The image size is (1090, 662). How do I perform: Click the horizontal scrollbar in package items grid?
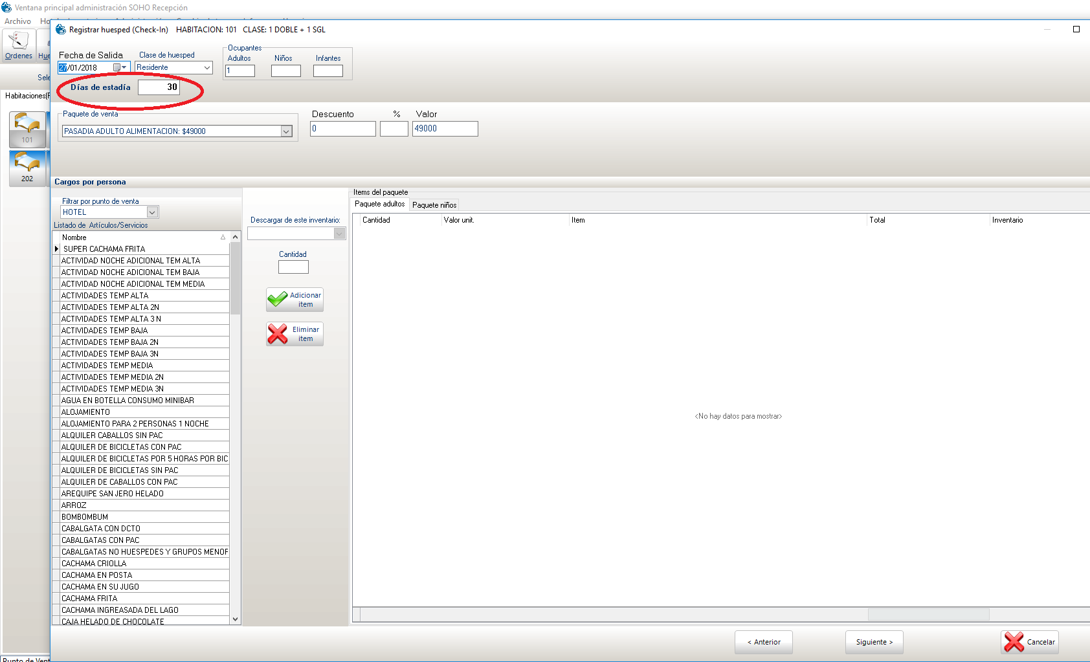coord(928,614)
